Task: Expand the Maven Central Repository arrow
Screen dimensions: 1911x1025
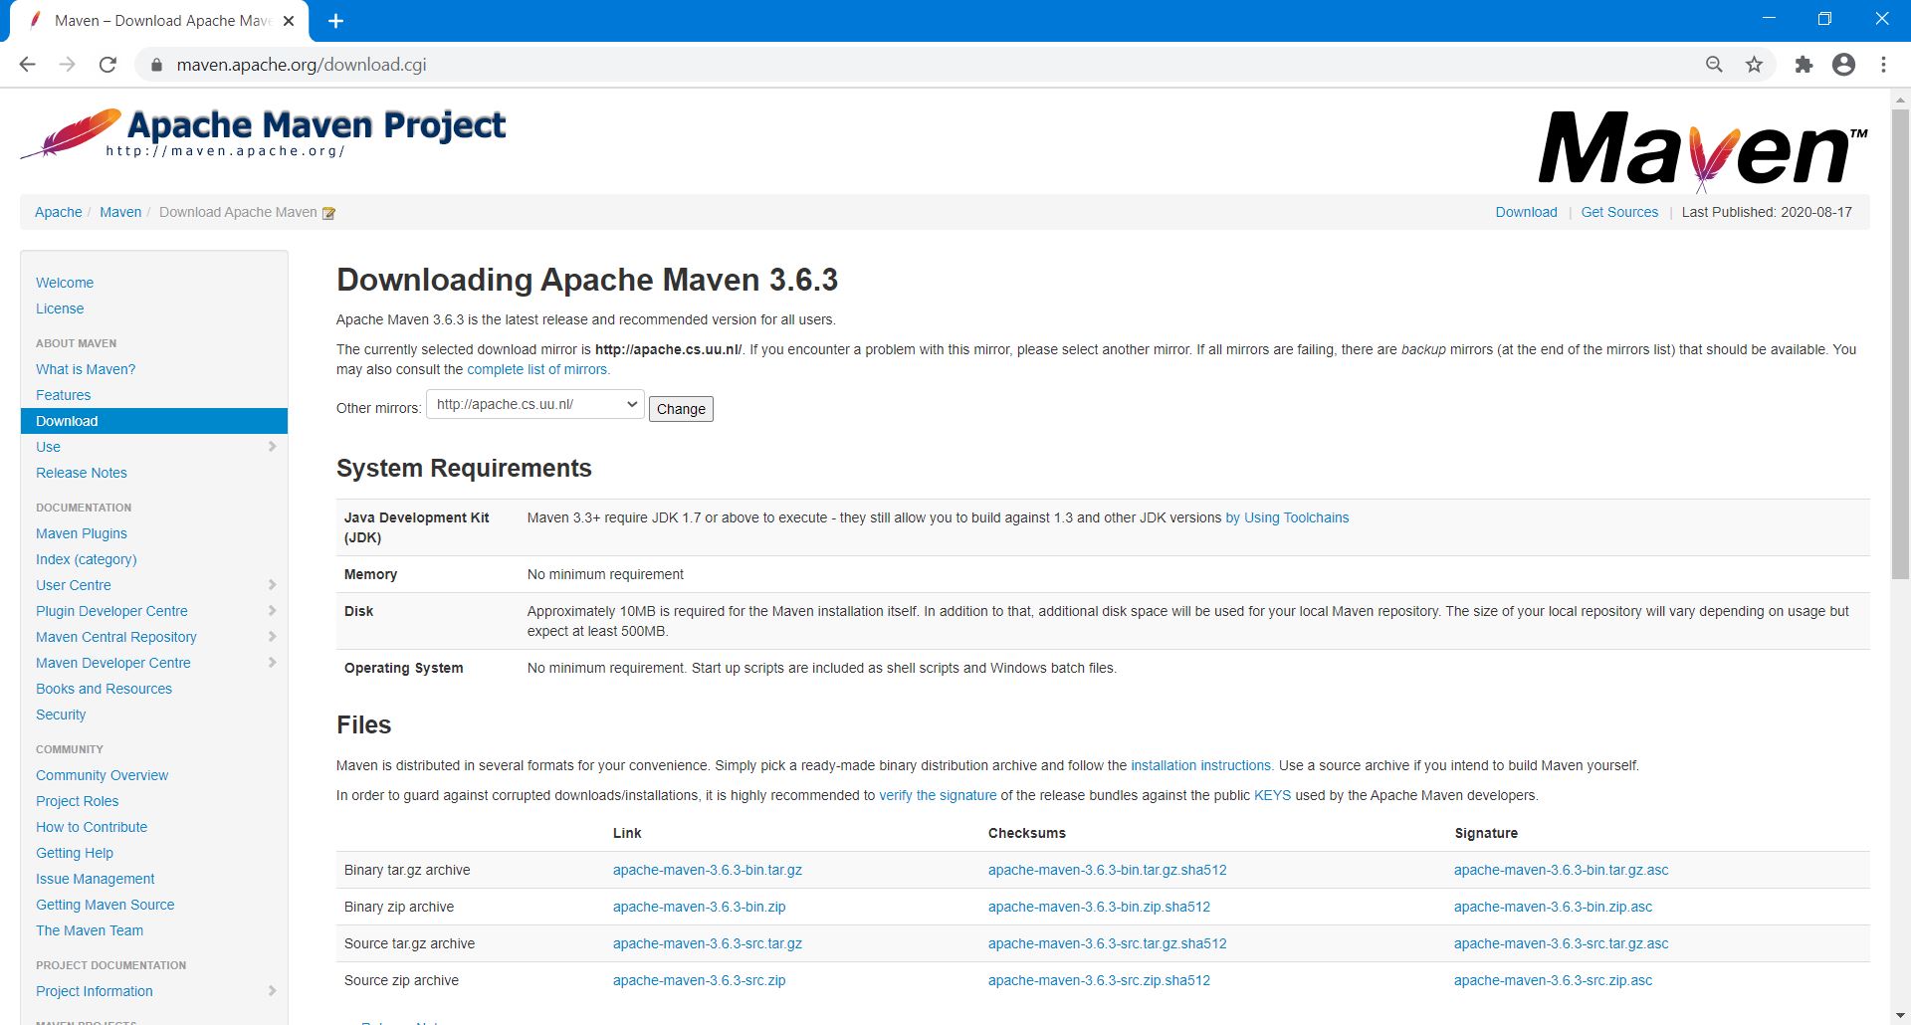Action: [x=272, y=637]
